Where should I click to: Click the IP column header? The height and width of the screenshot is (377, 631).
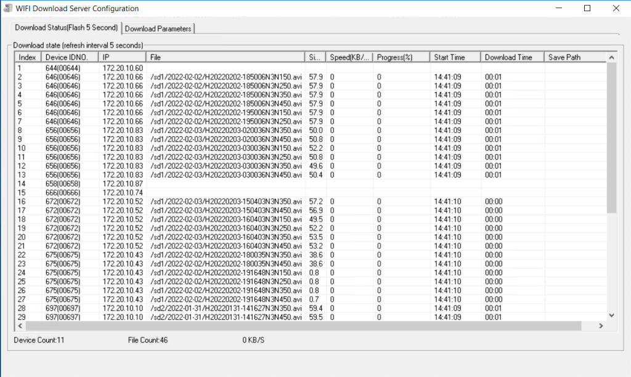(x=123, y=57)
